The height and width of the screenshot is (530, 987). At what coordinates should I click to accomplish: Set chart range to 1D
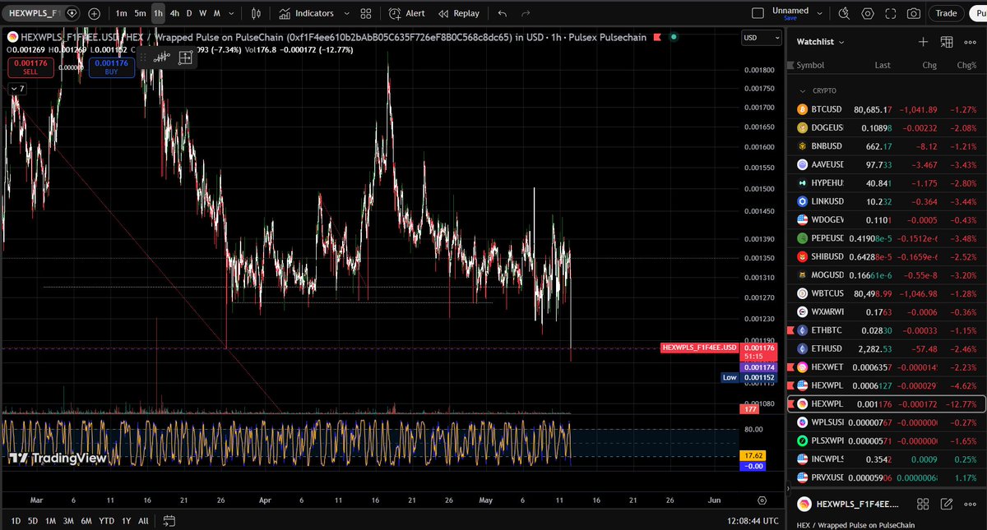coord(15,521)
